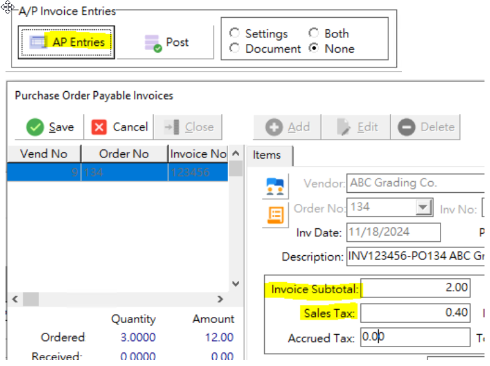Select row with invoice number 123456
The image size is (490, 366).
(118, 172)
